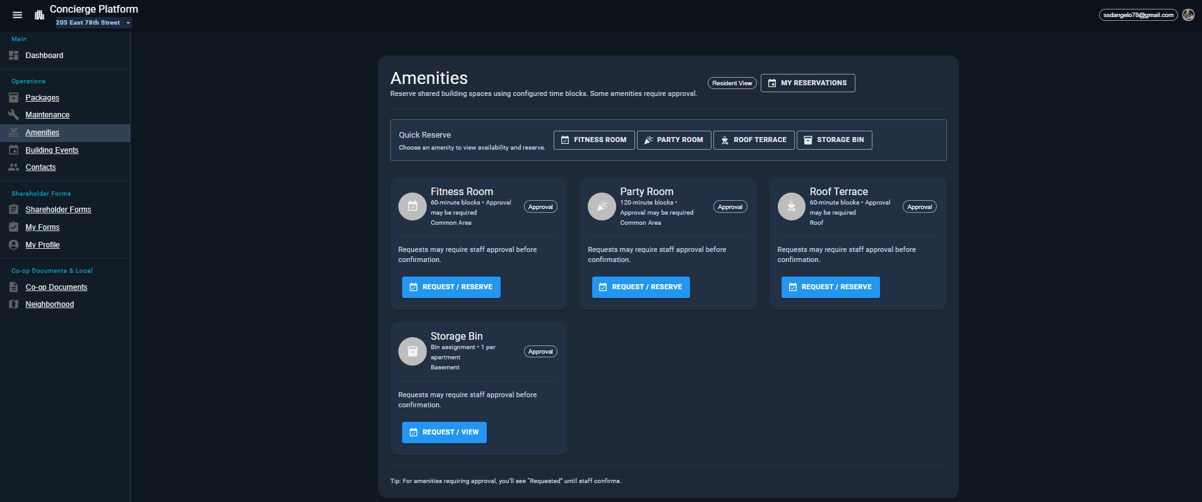1202x502 pixels.
Task: Quick reserve the Fitness Room
Action: tap(594, 140)
